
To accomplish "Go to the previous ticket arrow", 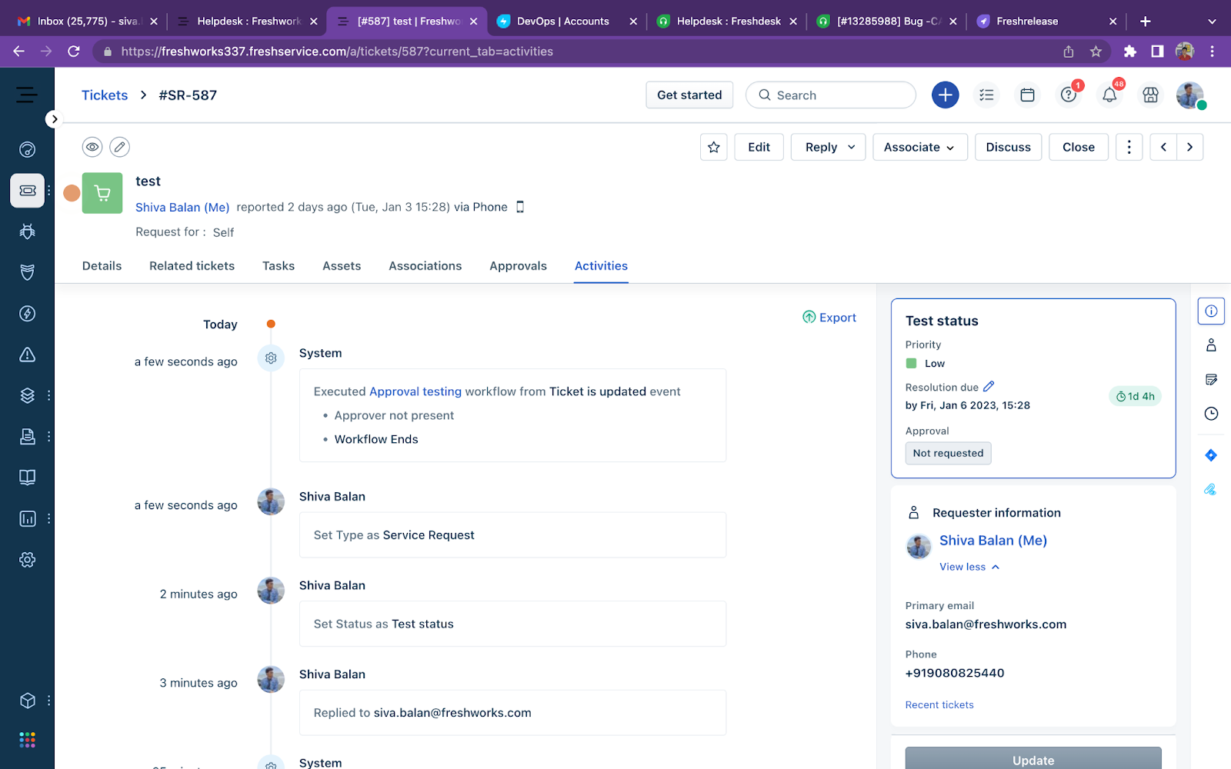I will pos(1163,147).
